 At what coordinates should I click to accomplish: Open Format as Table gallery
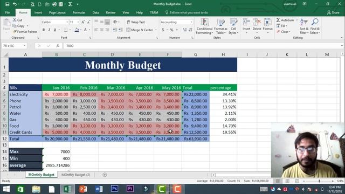click(x=220, y=26)
